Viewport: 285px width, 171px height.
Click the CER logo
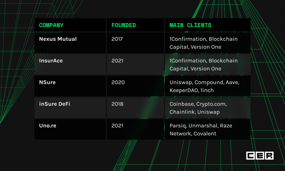tap(260, 155)
